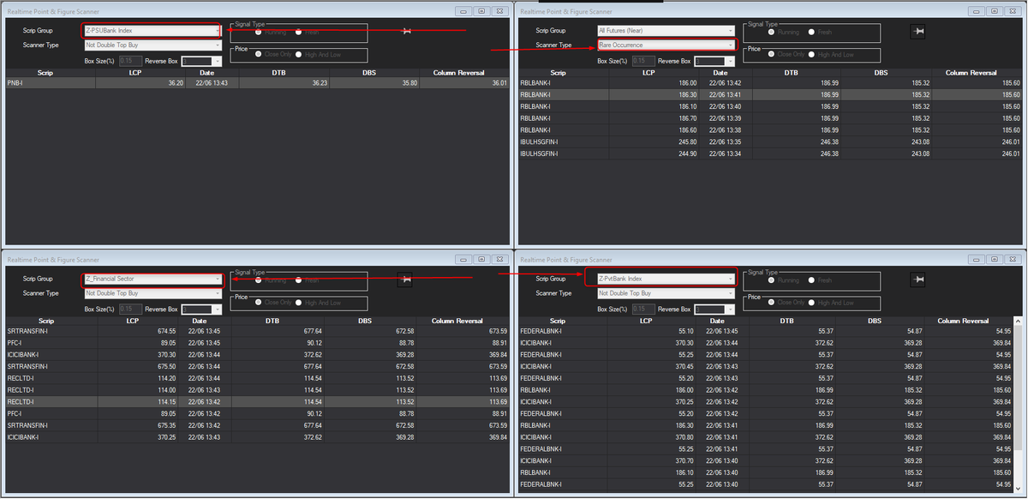This screenshot has height=499, width=1028.
Task: Click the Box Size(%) field in the Z_Financial Sector scanner
Action: pyautogui.click(x=130, y=309)
